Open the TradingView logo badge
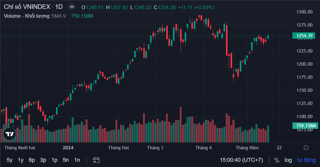The height and width of the screenshot is (167, 320). click(x=9, y=134)
